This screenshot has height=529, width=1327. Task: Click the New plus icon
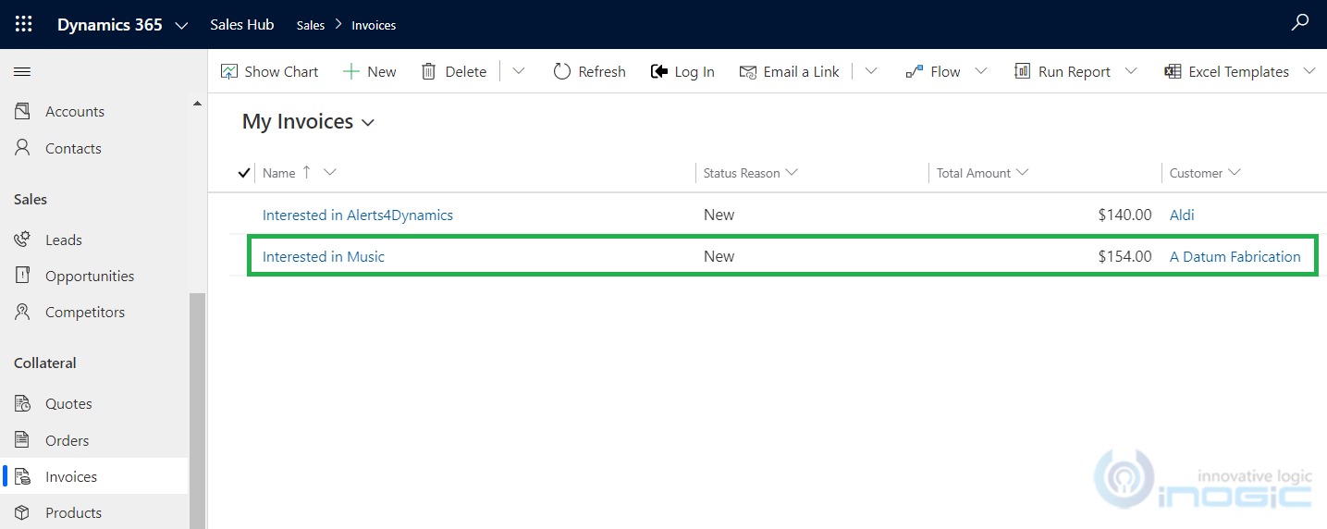pos(350,71)
